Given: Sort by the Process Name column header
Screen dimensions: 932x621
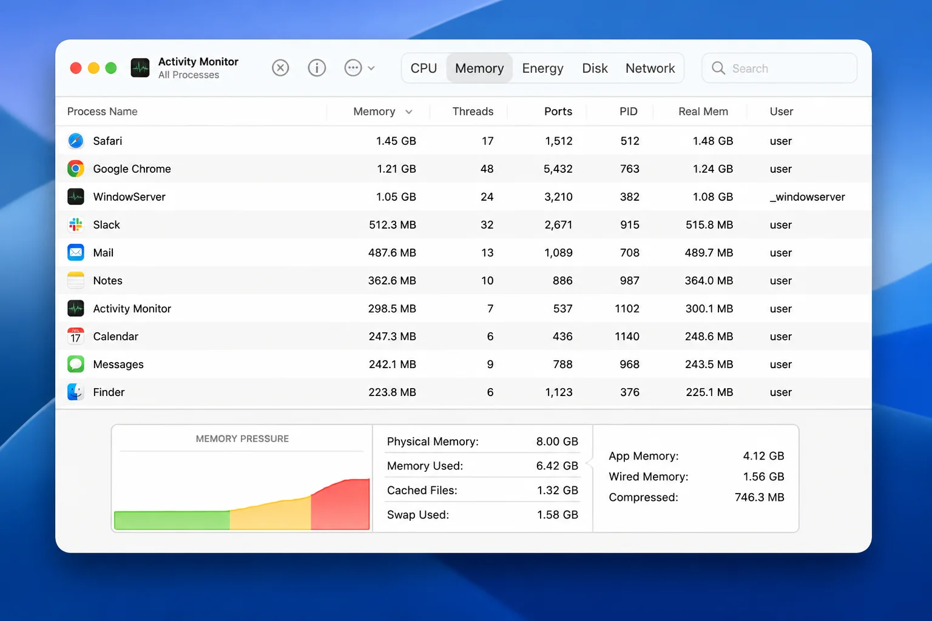Looking at the screenshot, I should tap(103, 112).
